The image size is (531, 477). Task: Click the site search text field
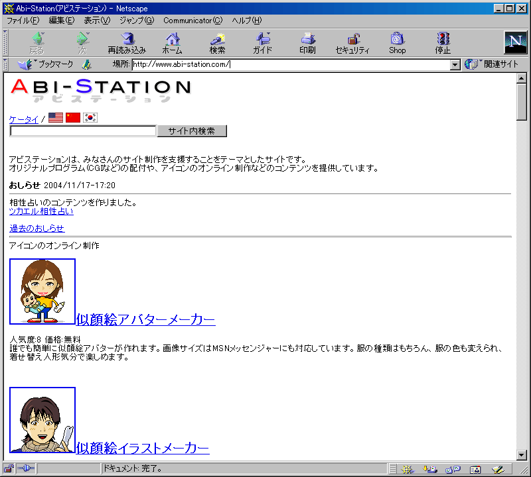pos(83,131)
